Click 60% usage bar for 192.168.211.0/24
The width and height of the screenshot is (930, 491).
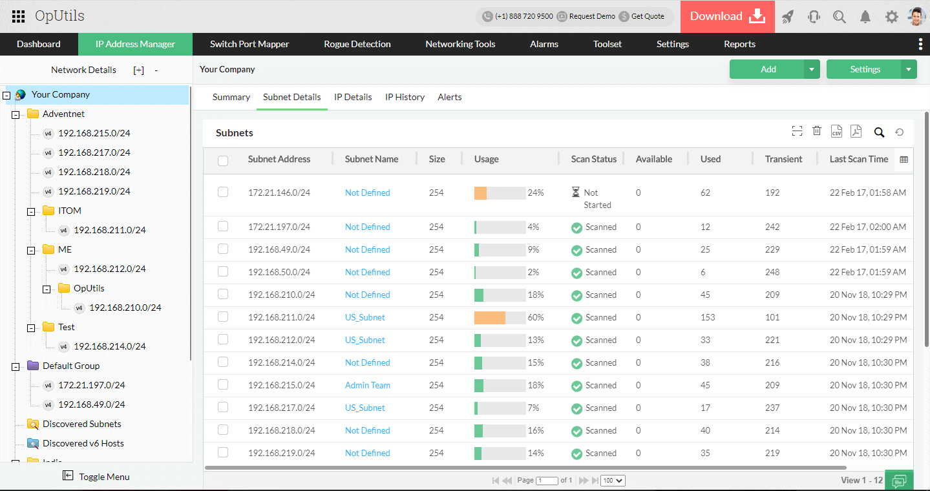point(500,317)
